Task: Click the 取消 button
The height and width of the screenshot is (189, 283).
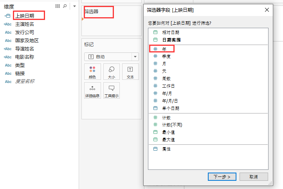Action: (x=254, y=177)
